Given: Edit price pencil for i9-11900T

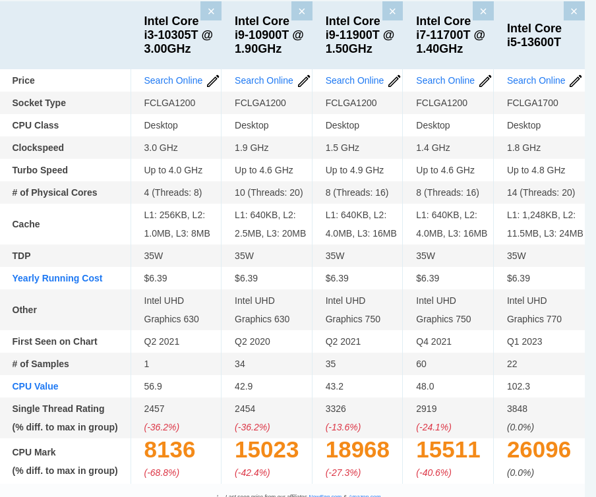Looking at the screenshot, I should click(x=394, y=81).
